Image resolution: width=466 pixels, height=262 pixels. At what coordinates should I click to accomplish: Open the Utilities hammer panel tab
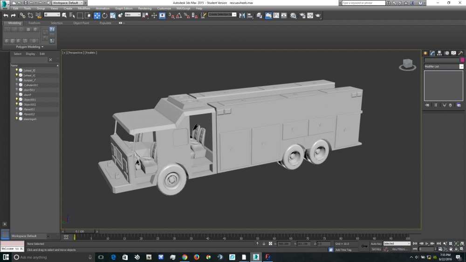pos(460,53)
